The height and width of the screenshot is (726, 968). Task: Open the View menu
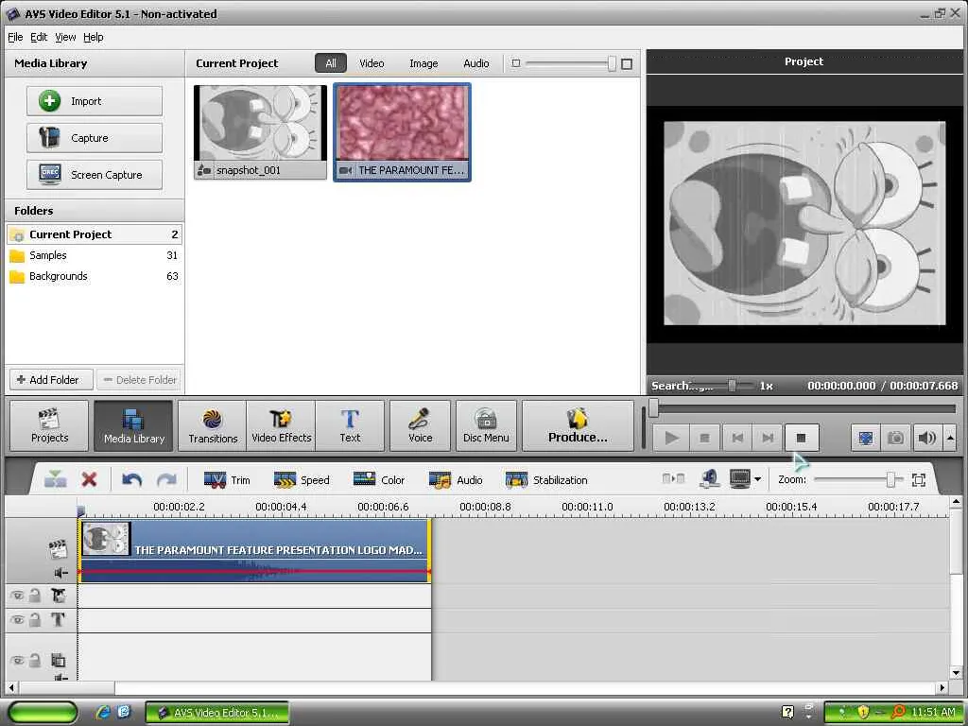pos(65,37)
